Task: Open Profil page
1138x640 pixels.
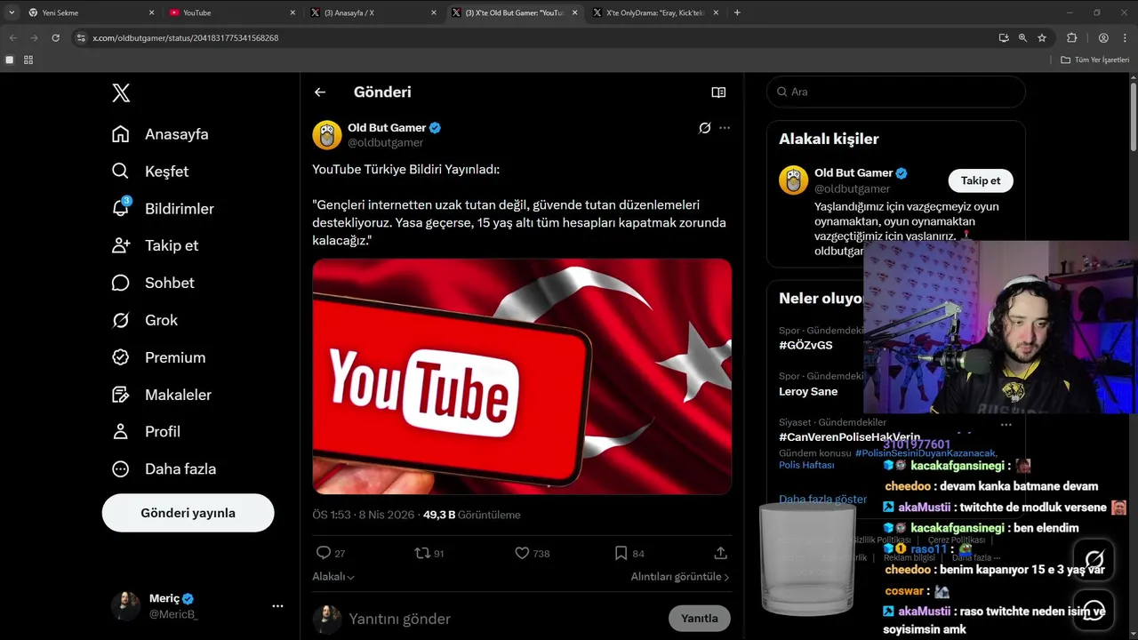Action: point(146,431)
